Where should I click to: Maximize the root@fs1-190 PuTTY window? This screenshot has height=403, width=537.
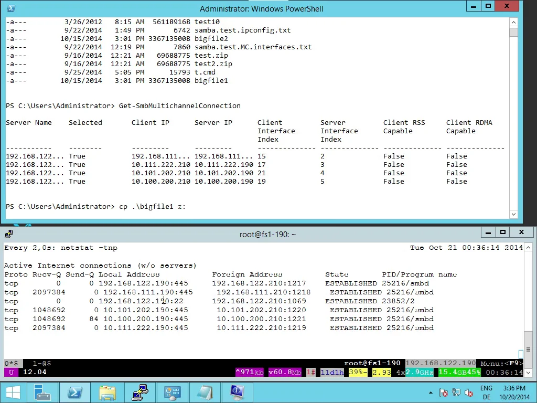pyautogui.click(x=503, y=232)
